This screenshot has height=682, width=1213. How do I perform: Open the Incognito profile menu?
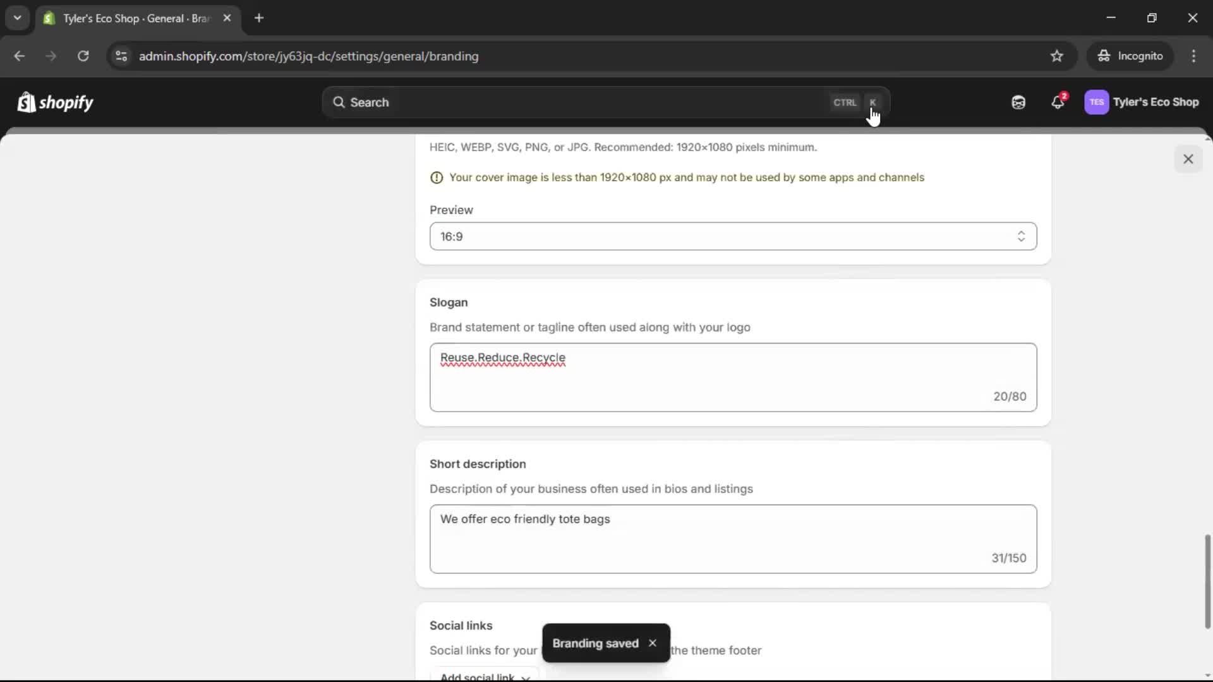[x=1130, y=56]
